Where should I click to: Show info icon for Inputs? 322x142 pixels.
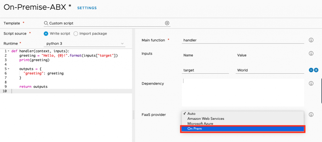pyautogui.click(x=311, y=53)
